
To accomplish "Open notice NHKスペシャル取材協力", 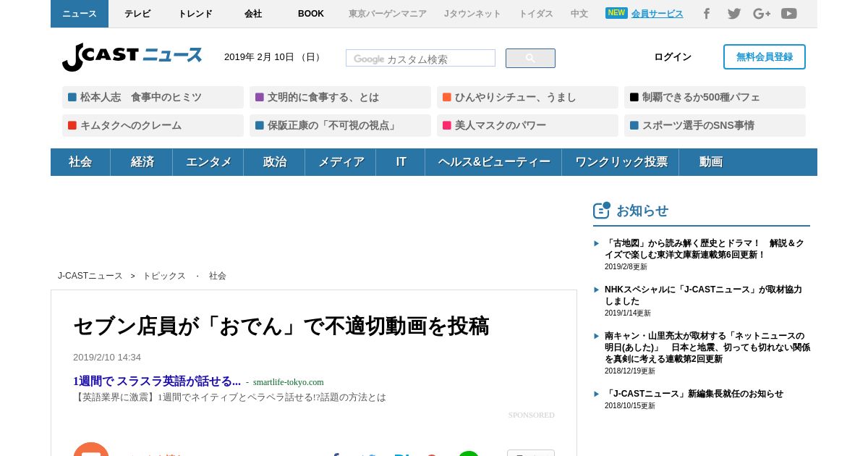I will point(703,295).
